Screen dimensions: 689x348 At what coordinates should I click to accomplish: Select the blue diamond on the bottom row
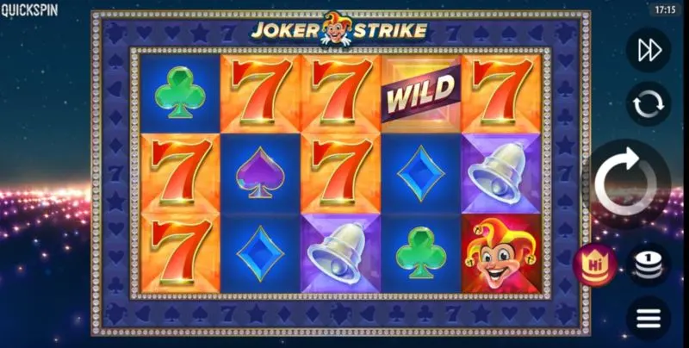(260, 254)
